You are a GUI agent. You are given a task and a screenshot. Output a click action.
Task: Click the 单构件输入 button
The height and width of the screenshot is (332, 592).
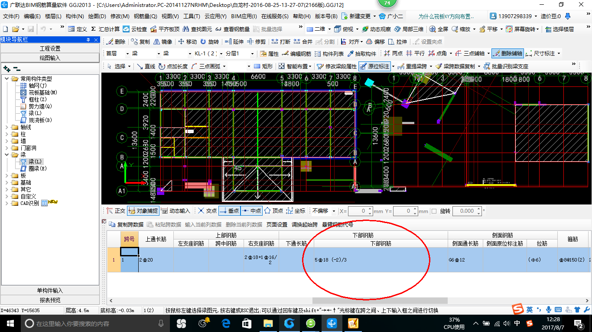50,290
